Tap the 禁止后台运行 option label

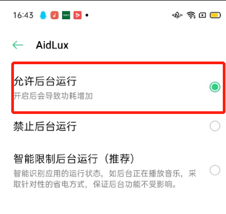pyautogui.click(x=45, y=126)
